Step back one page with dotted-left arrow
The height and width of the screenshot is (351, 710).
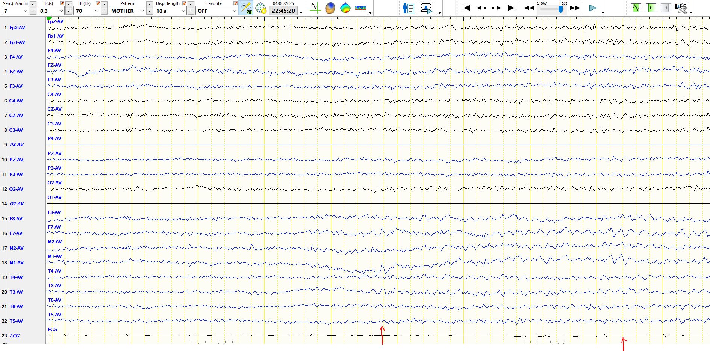(x=481, y=8)
